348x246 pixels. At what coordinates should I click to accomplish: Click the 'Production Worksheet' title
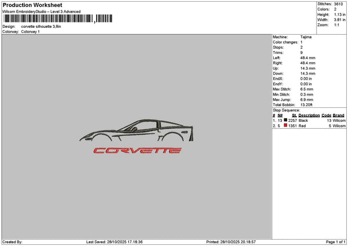(x=32, y=5)
